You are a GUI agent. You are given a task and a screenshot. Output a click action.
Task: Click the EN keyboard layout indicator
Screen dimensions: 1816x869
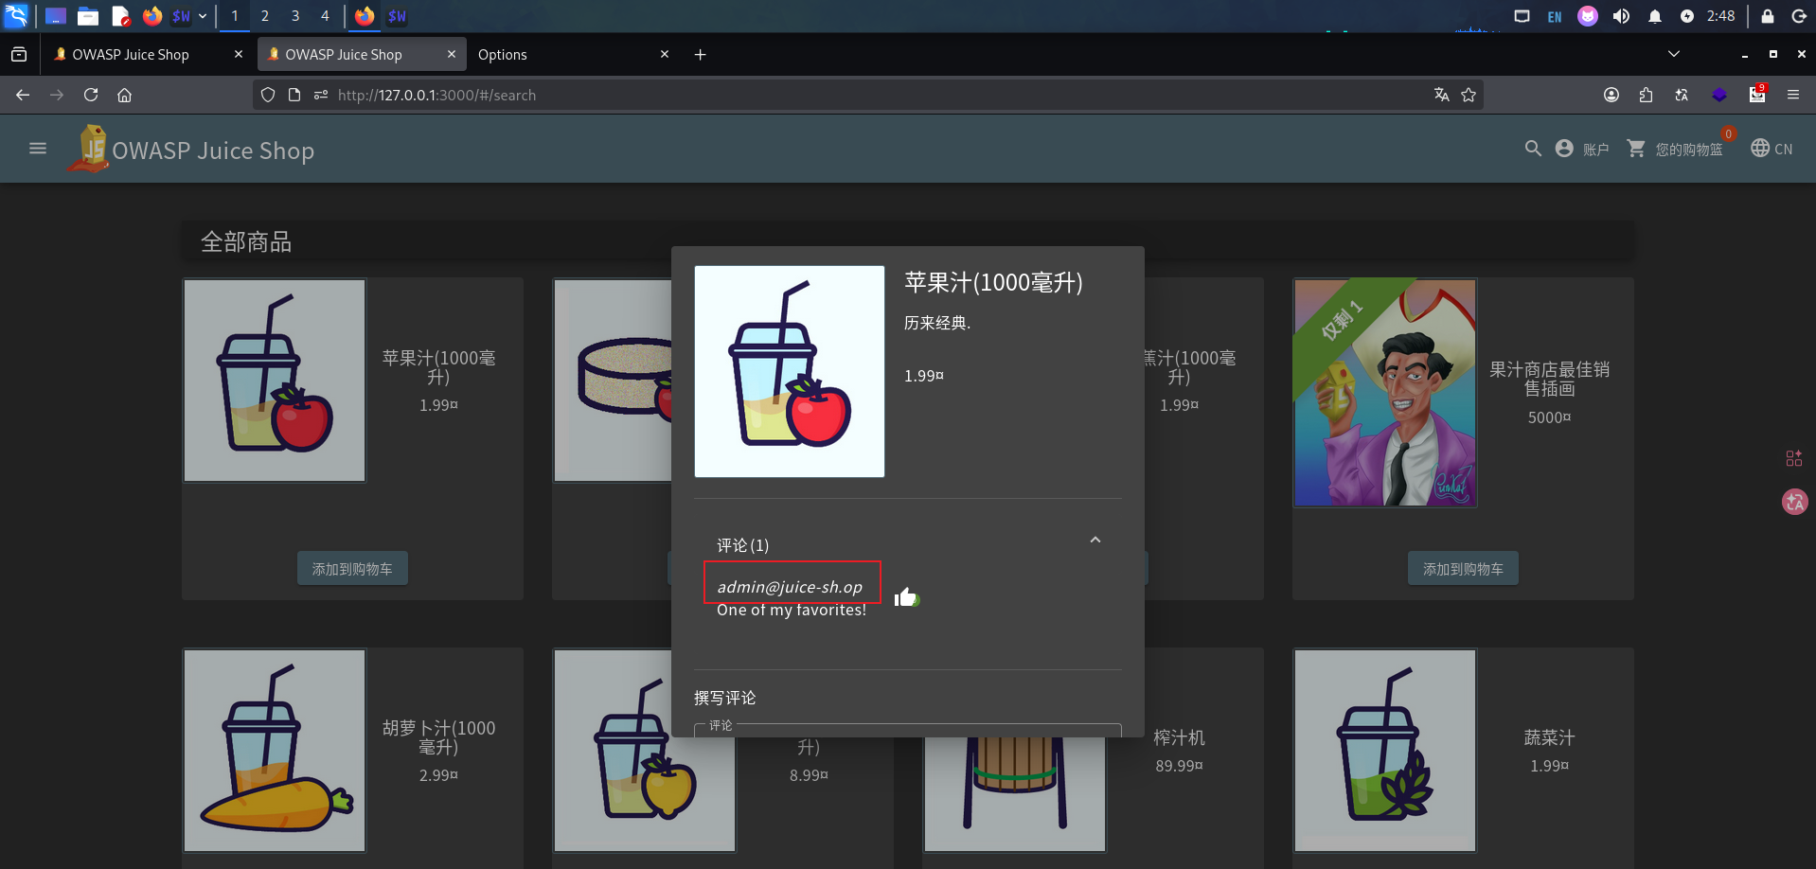point(1555,17)
